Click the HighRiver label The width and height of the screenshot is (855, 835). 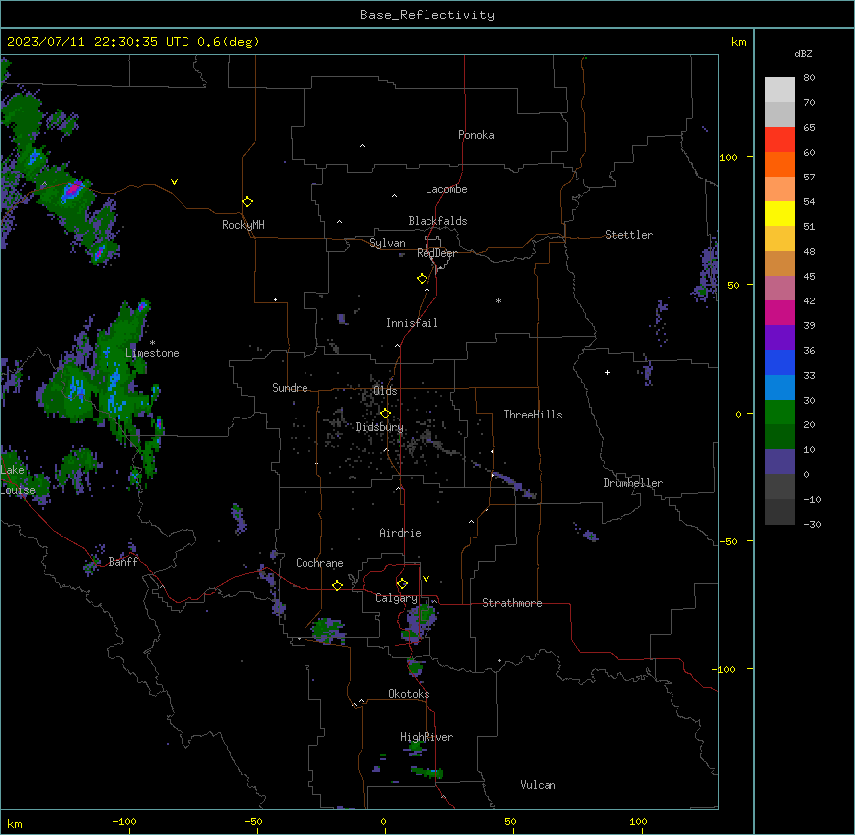427,737
